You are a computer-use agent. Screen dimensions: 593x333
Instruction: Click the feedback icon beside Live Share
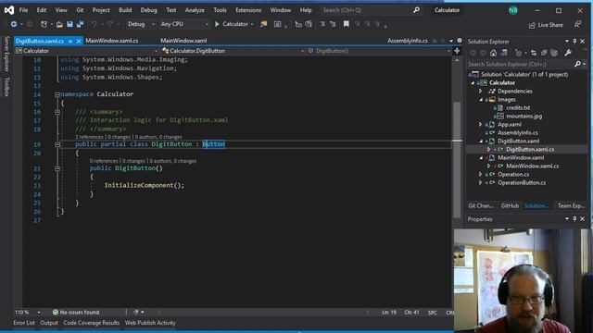click(577, 25)
